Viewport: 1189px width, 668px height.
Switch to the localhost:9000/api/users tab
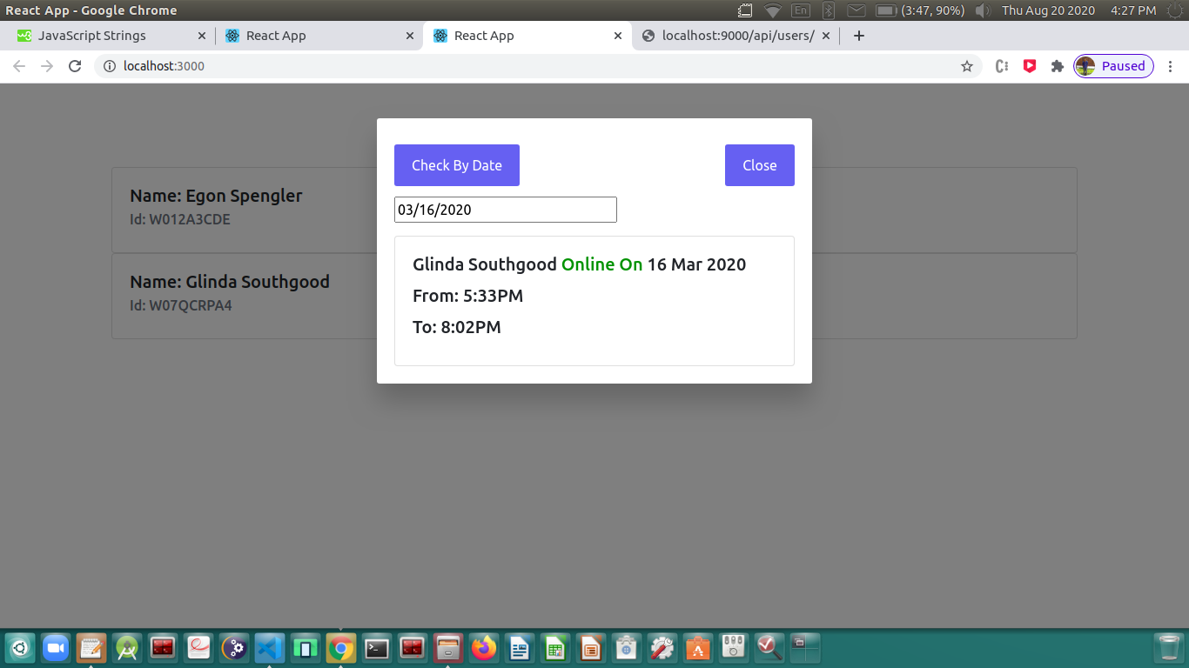(737, 36)
